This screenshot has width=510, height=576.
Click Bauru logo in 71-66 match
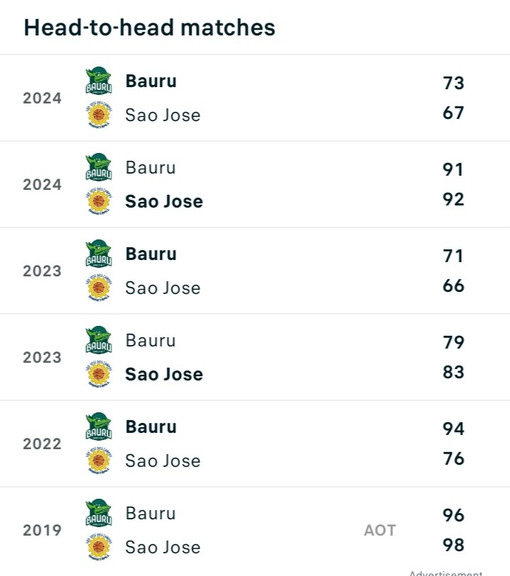99,254
